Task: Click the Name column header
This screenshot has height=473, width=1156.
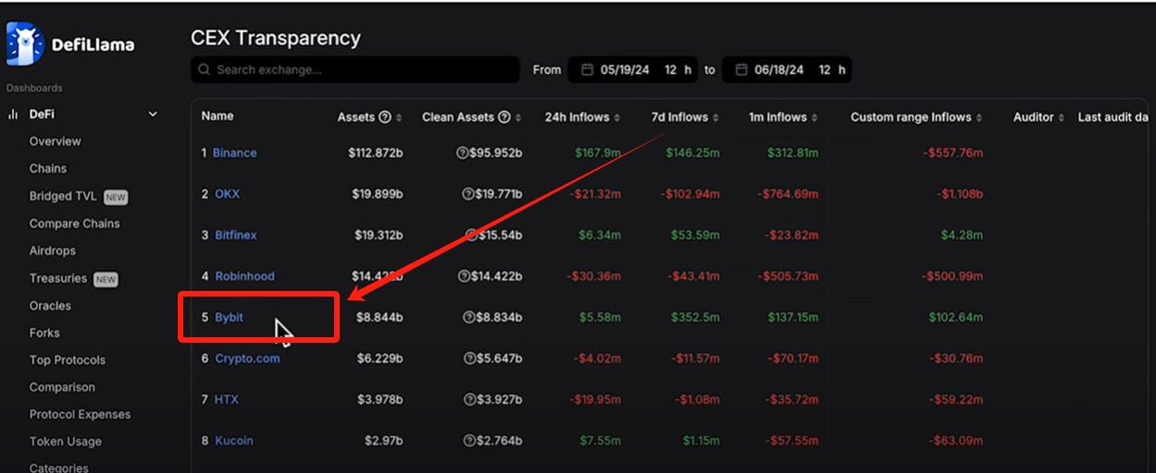Action: 218,116
